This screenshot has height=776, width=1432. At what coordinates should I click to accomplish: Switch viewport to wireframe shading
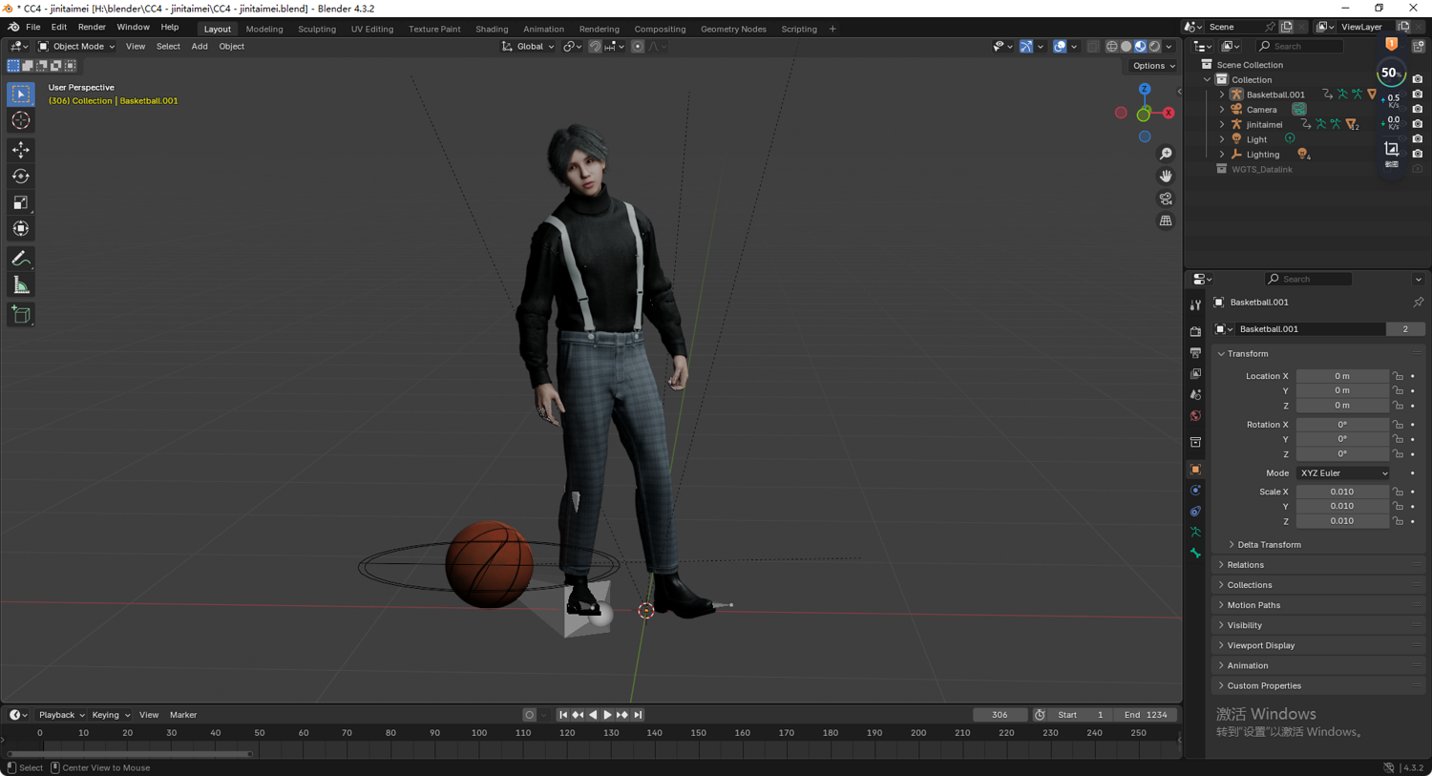(1111, 46)
